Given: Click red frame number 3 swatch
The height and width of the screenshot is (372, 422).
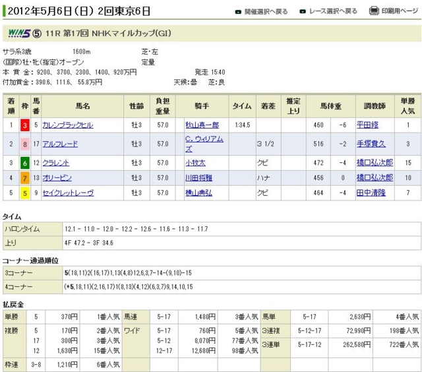Looking at the screenshot, I should [x=25, y=125].
